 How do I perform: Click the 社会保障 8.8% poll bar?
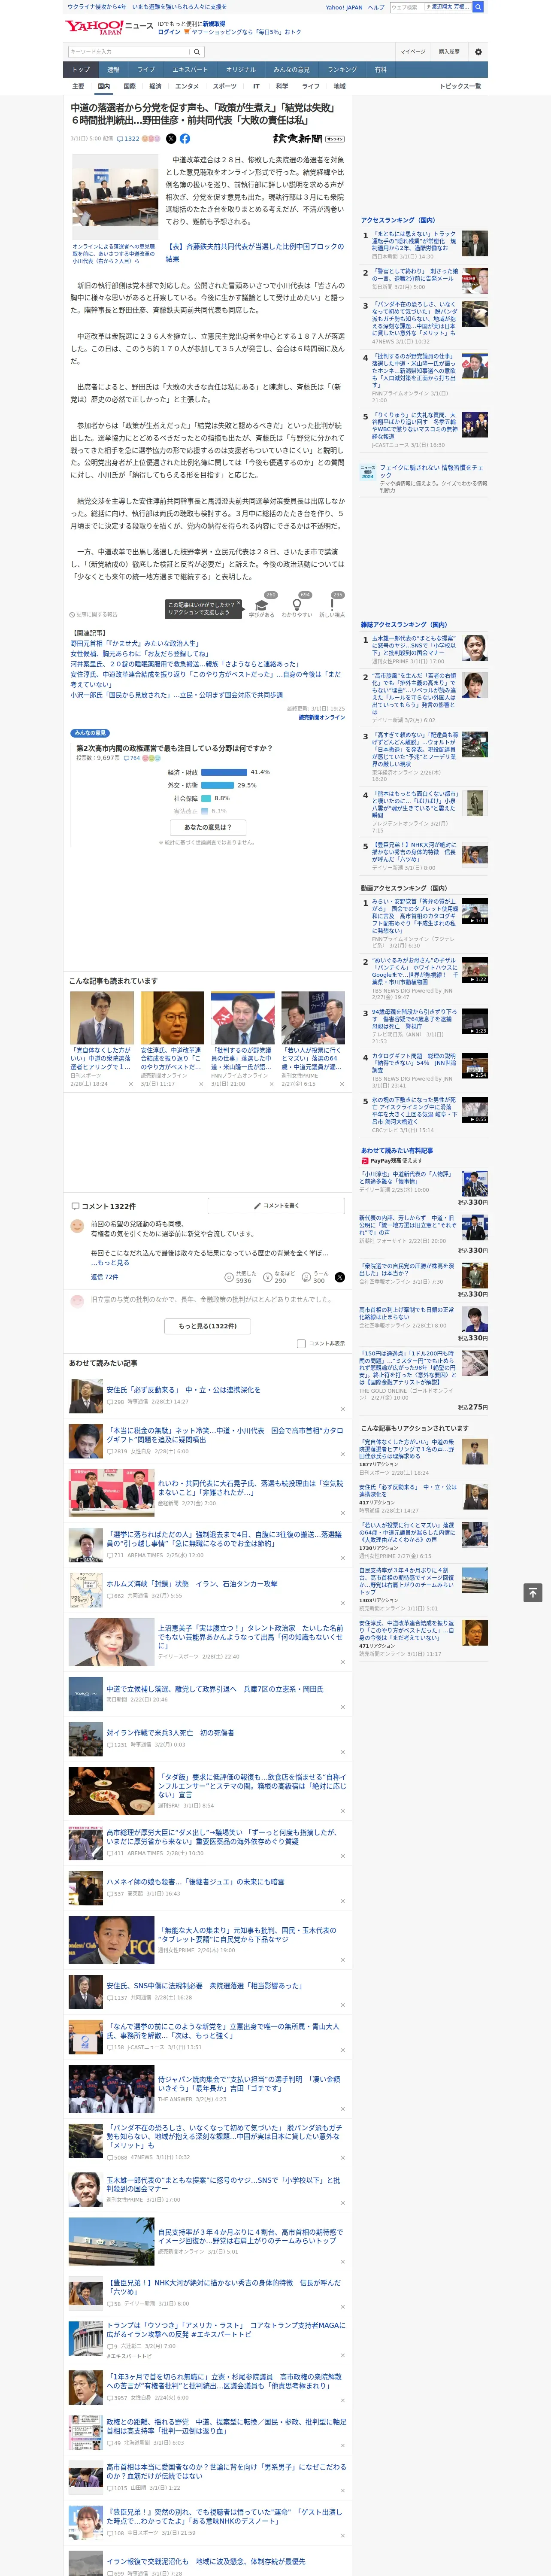point(205,798)
